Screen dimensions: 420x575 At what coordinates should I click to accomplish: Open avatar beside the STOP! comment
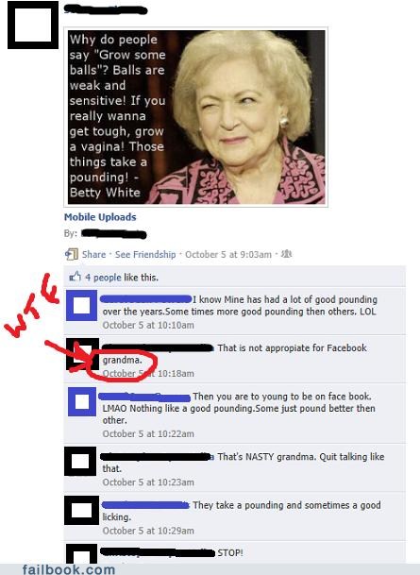(81, 553)
